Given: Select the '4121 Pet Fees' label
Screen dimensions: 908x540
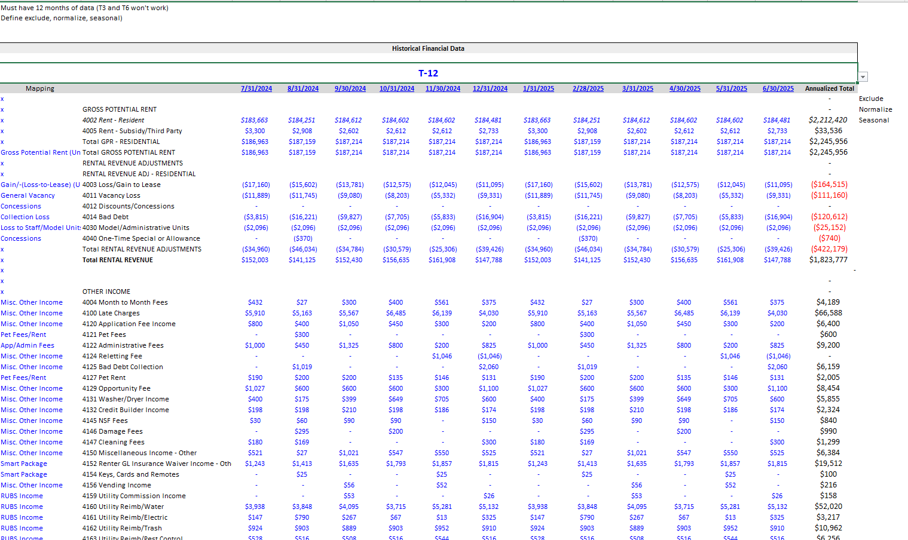Looking at the screenshot, I should point(104,335).
